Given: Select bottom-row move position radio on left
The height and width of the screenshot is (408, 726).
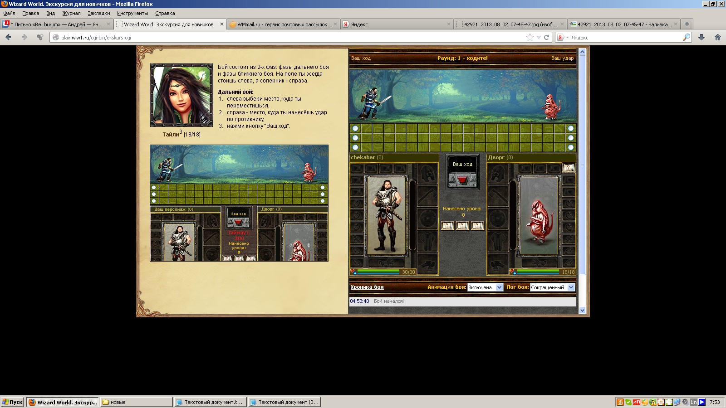Looking at the screenshot, I should coord(355,147).
